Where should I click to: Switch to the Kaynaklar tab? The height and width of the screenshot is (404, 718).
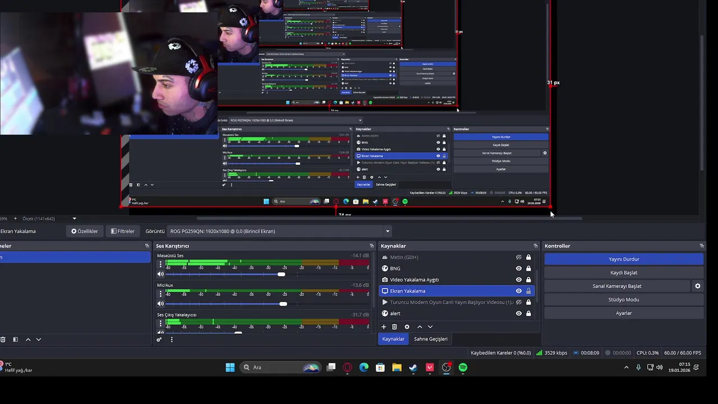(393, 339)
